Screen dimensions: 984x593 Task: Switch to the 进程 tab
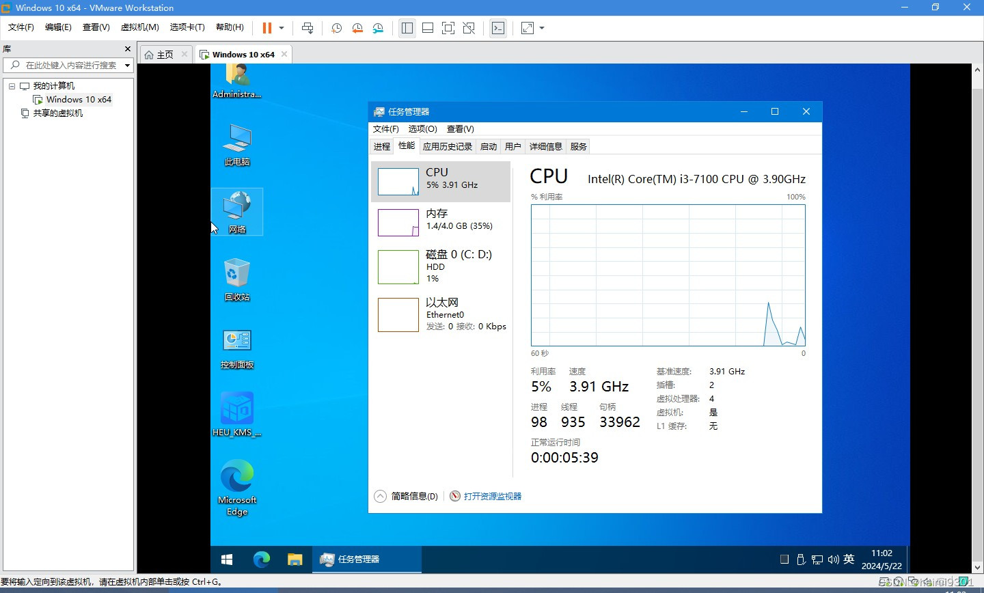pos(381,147)
